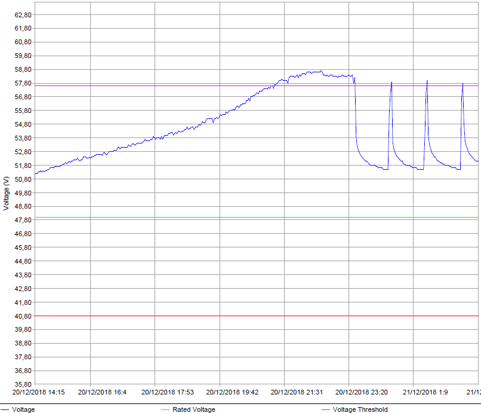The height and width of the screenshot is (413, 481).
Task: Select the 20/12/2018 14:15 time label
Action: pyautogui.click(x=38, y=393)
